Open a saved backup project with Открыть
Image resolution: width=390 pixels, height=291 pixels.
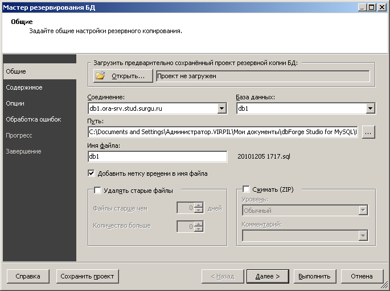coord(123,76)
